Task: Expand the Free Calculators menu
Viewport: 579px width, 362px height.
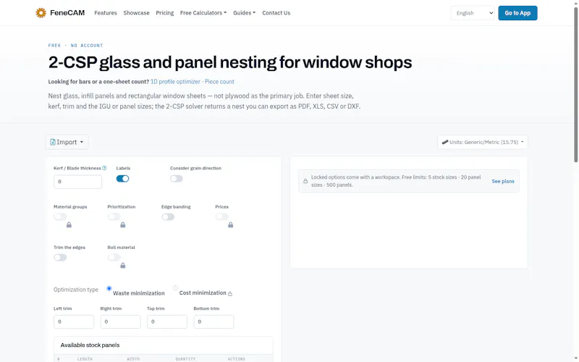Action: [203, 13]
